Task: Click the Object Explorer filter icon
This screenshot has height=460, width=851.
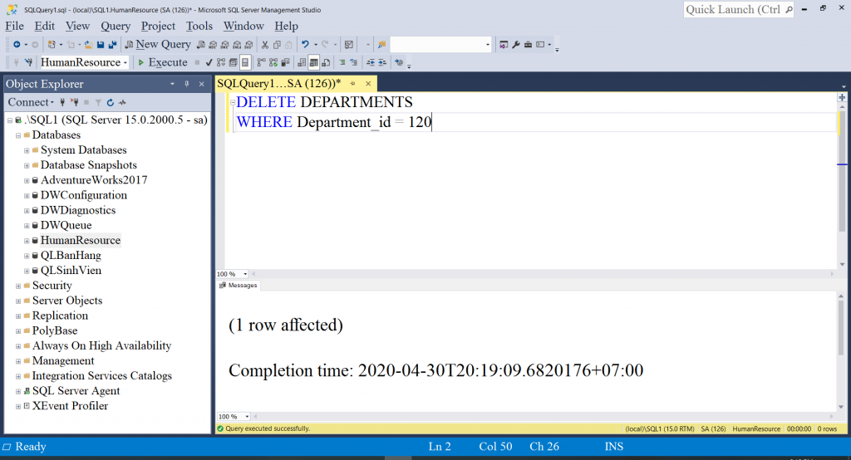Action: point(98,102)
